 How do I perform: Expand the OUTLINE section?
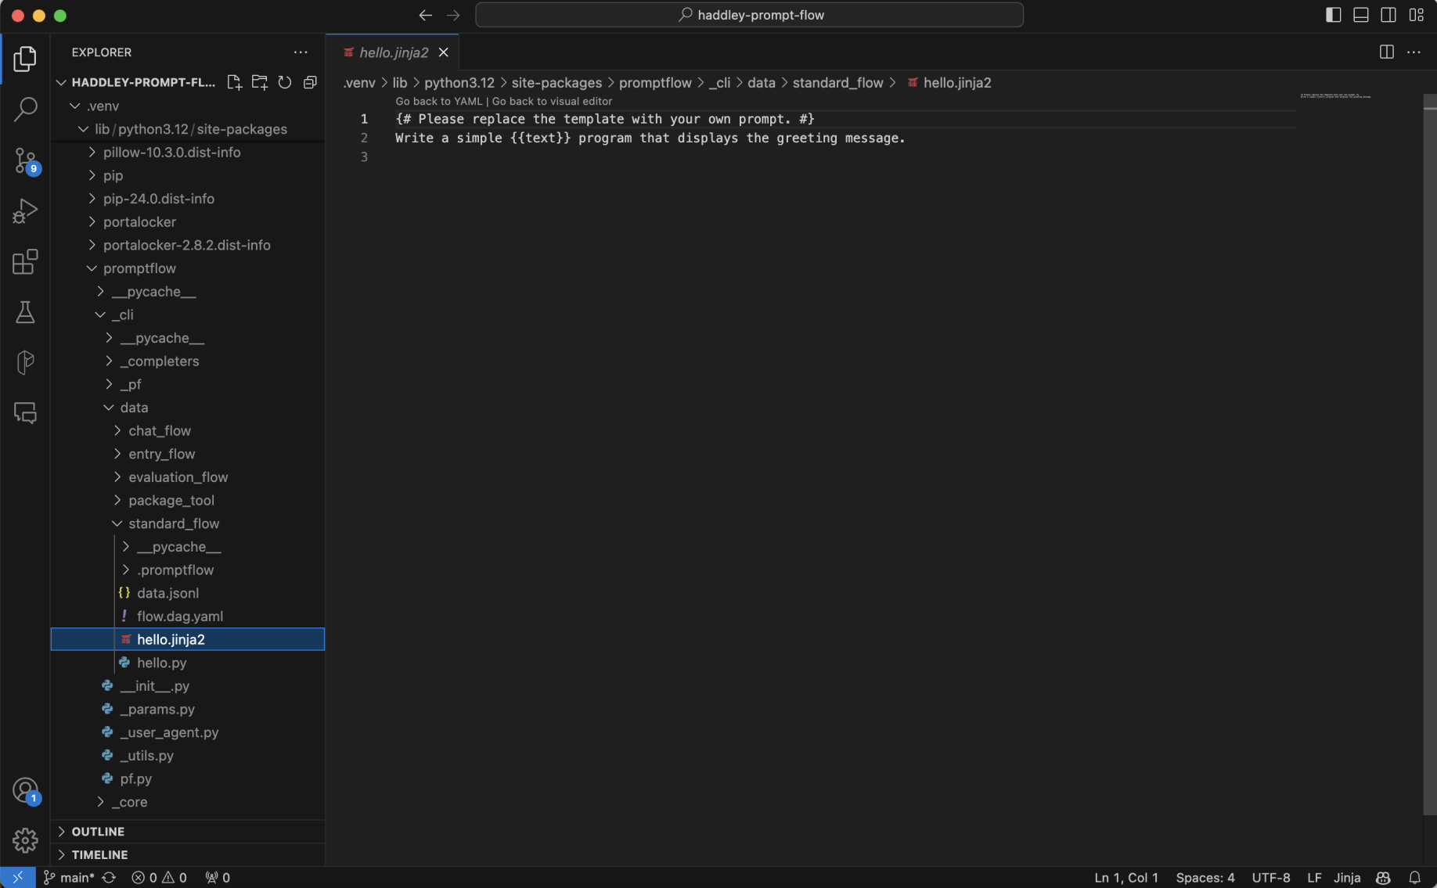(x=98, y=831)
